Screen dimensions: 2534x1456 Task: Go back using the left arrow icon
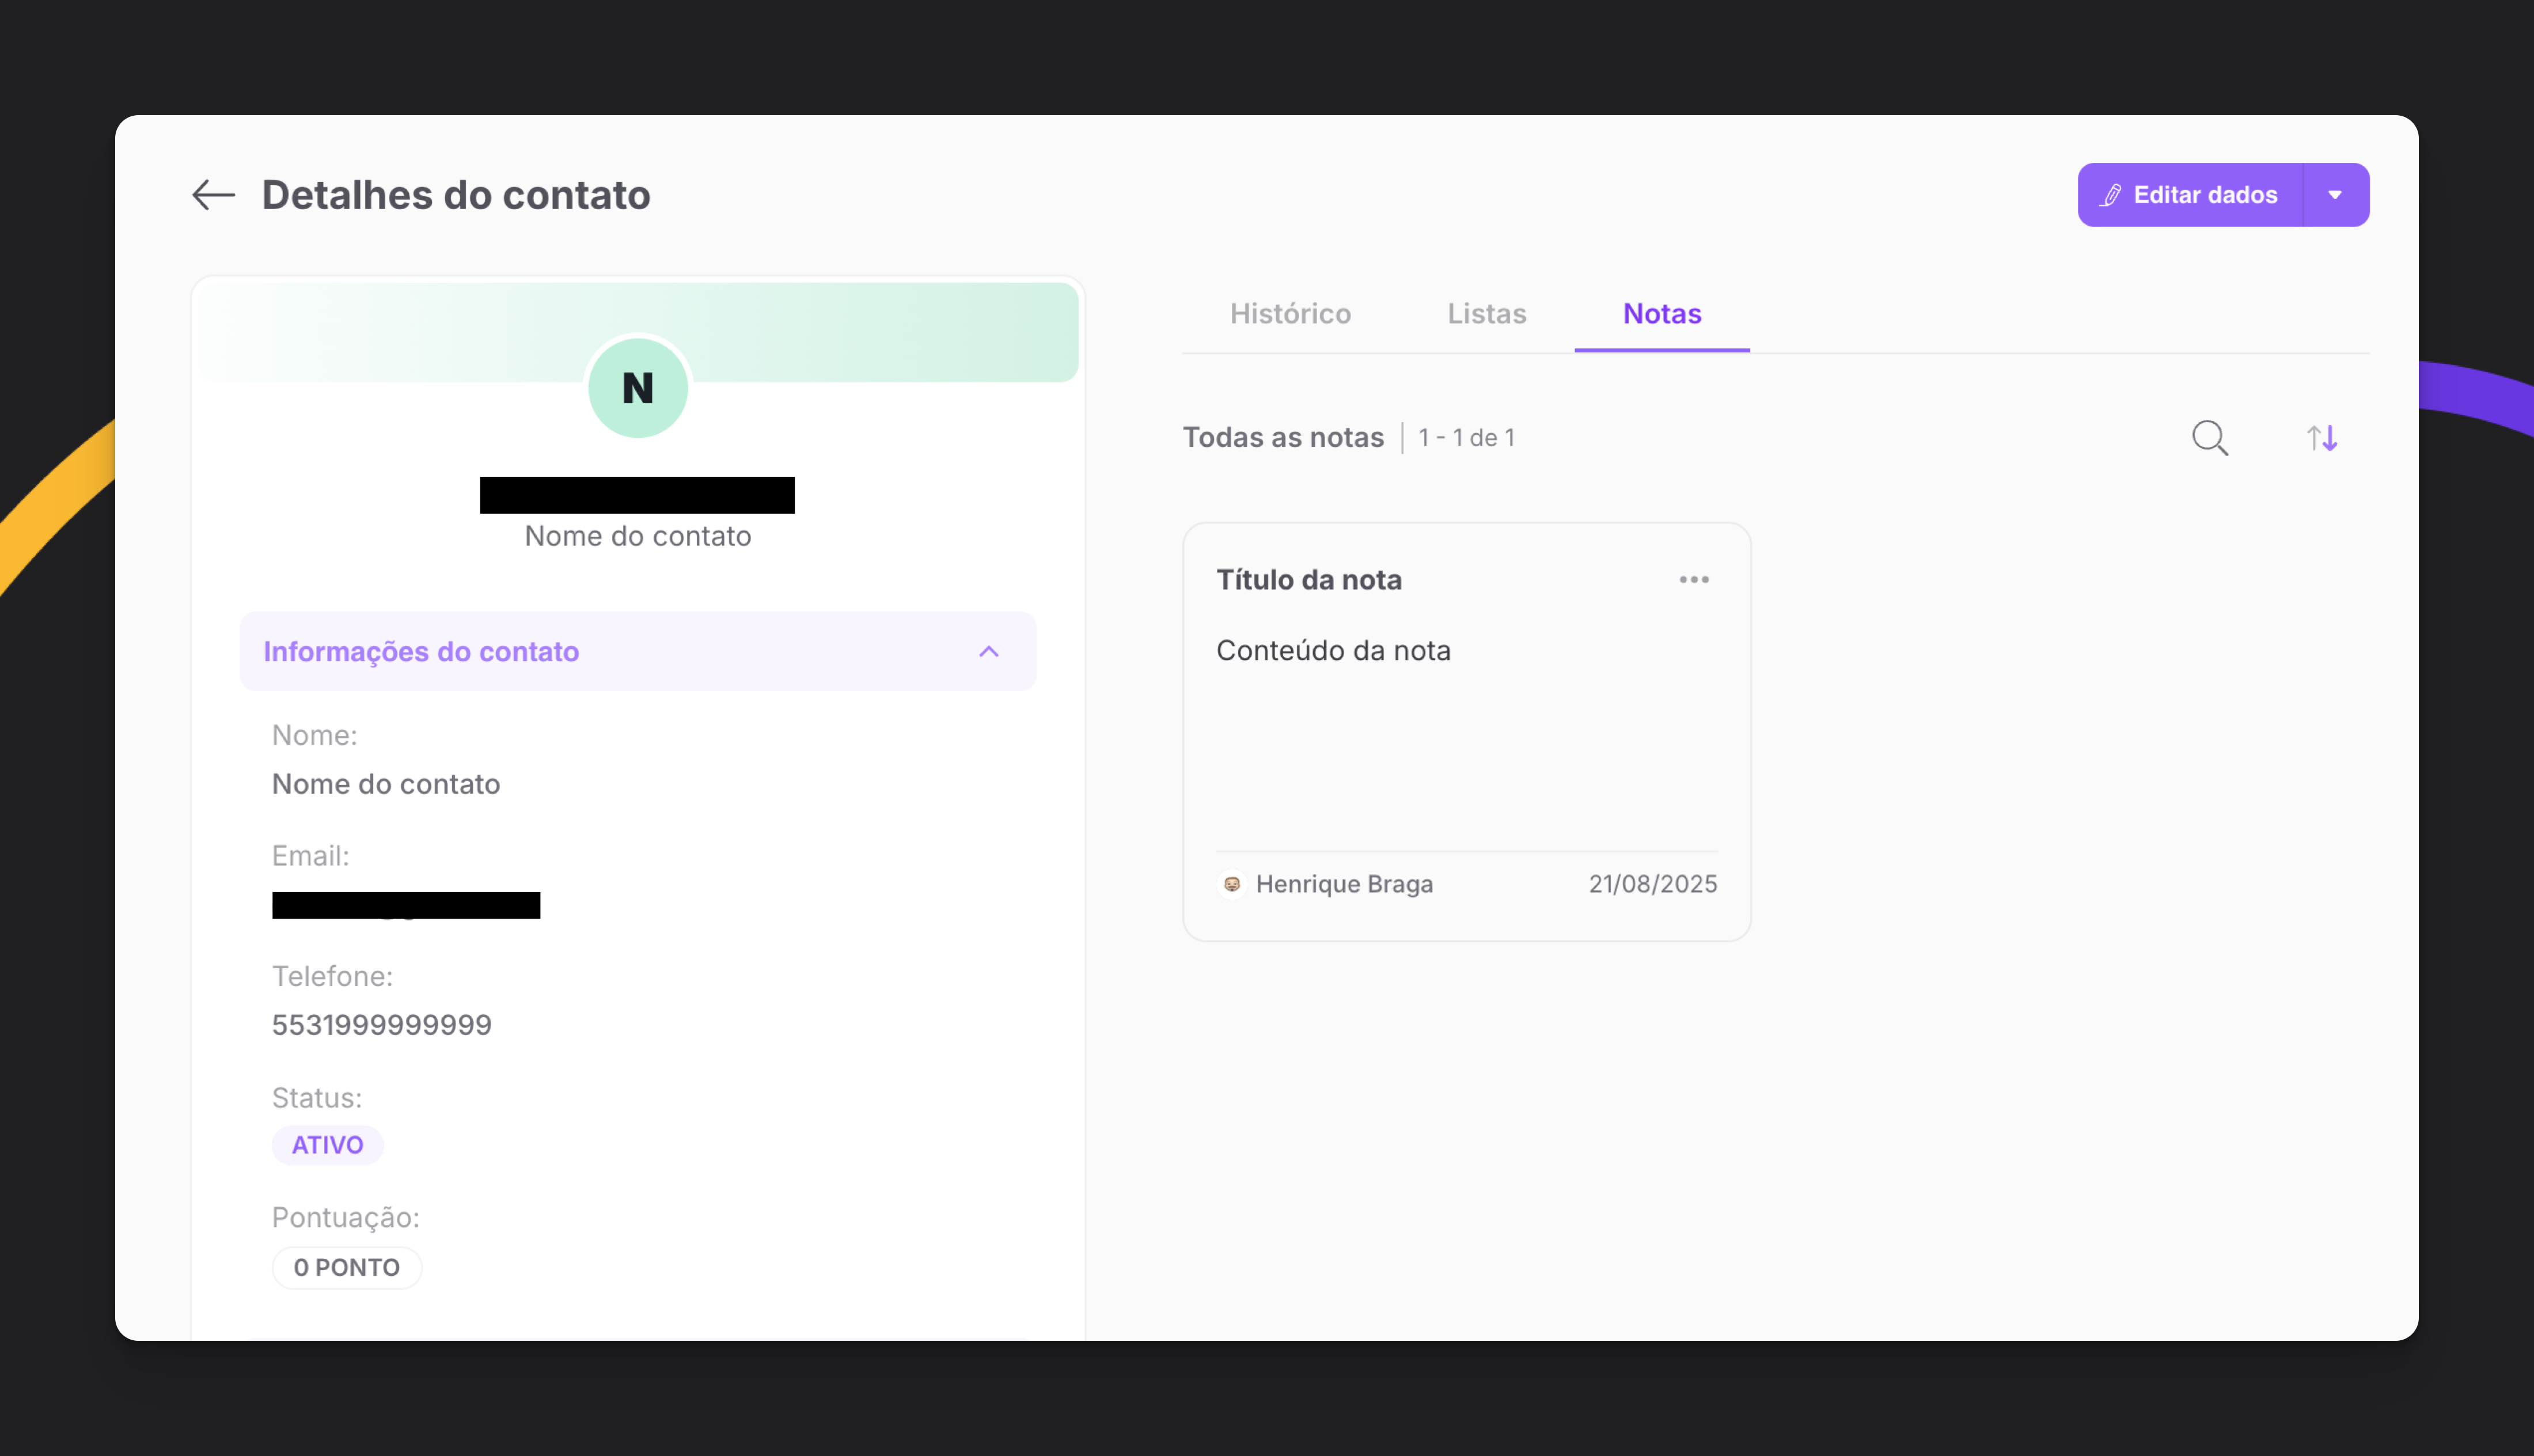(213, 195)
